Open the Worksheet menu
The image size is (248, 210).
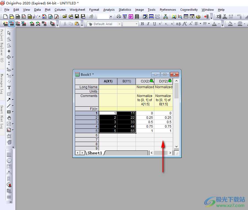(77, 10)
